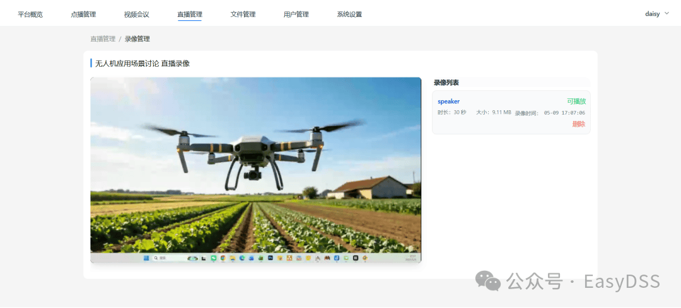The image size is (681, 308).
Task: Click the drone recording video preview
Action: (x=256, y=170)
